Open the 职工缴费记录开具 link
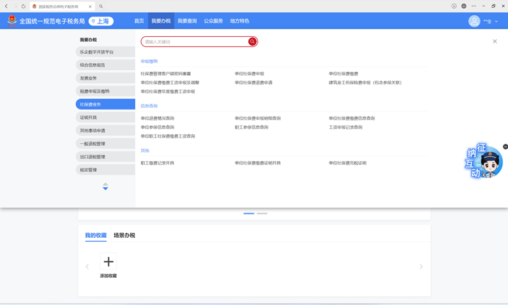 157,163
